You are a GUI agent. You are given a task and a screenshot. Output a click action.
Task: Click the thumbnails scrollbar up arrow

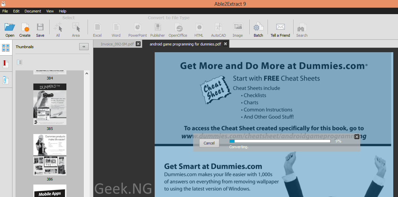coord(87,73)
